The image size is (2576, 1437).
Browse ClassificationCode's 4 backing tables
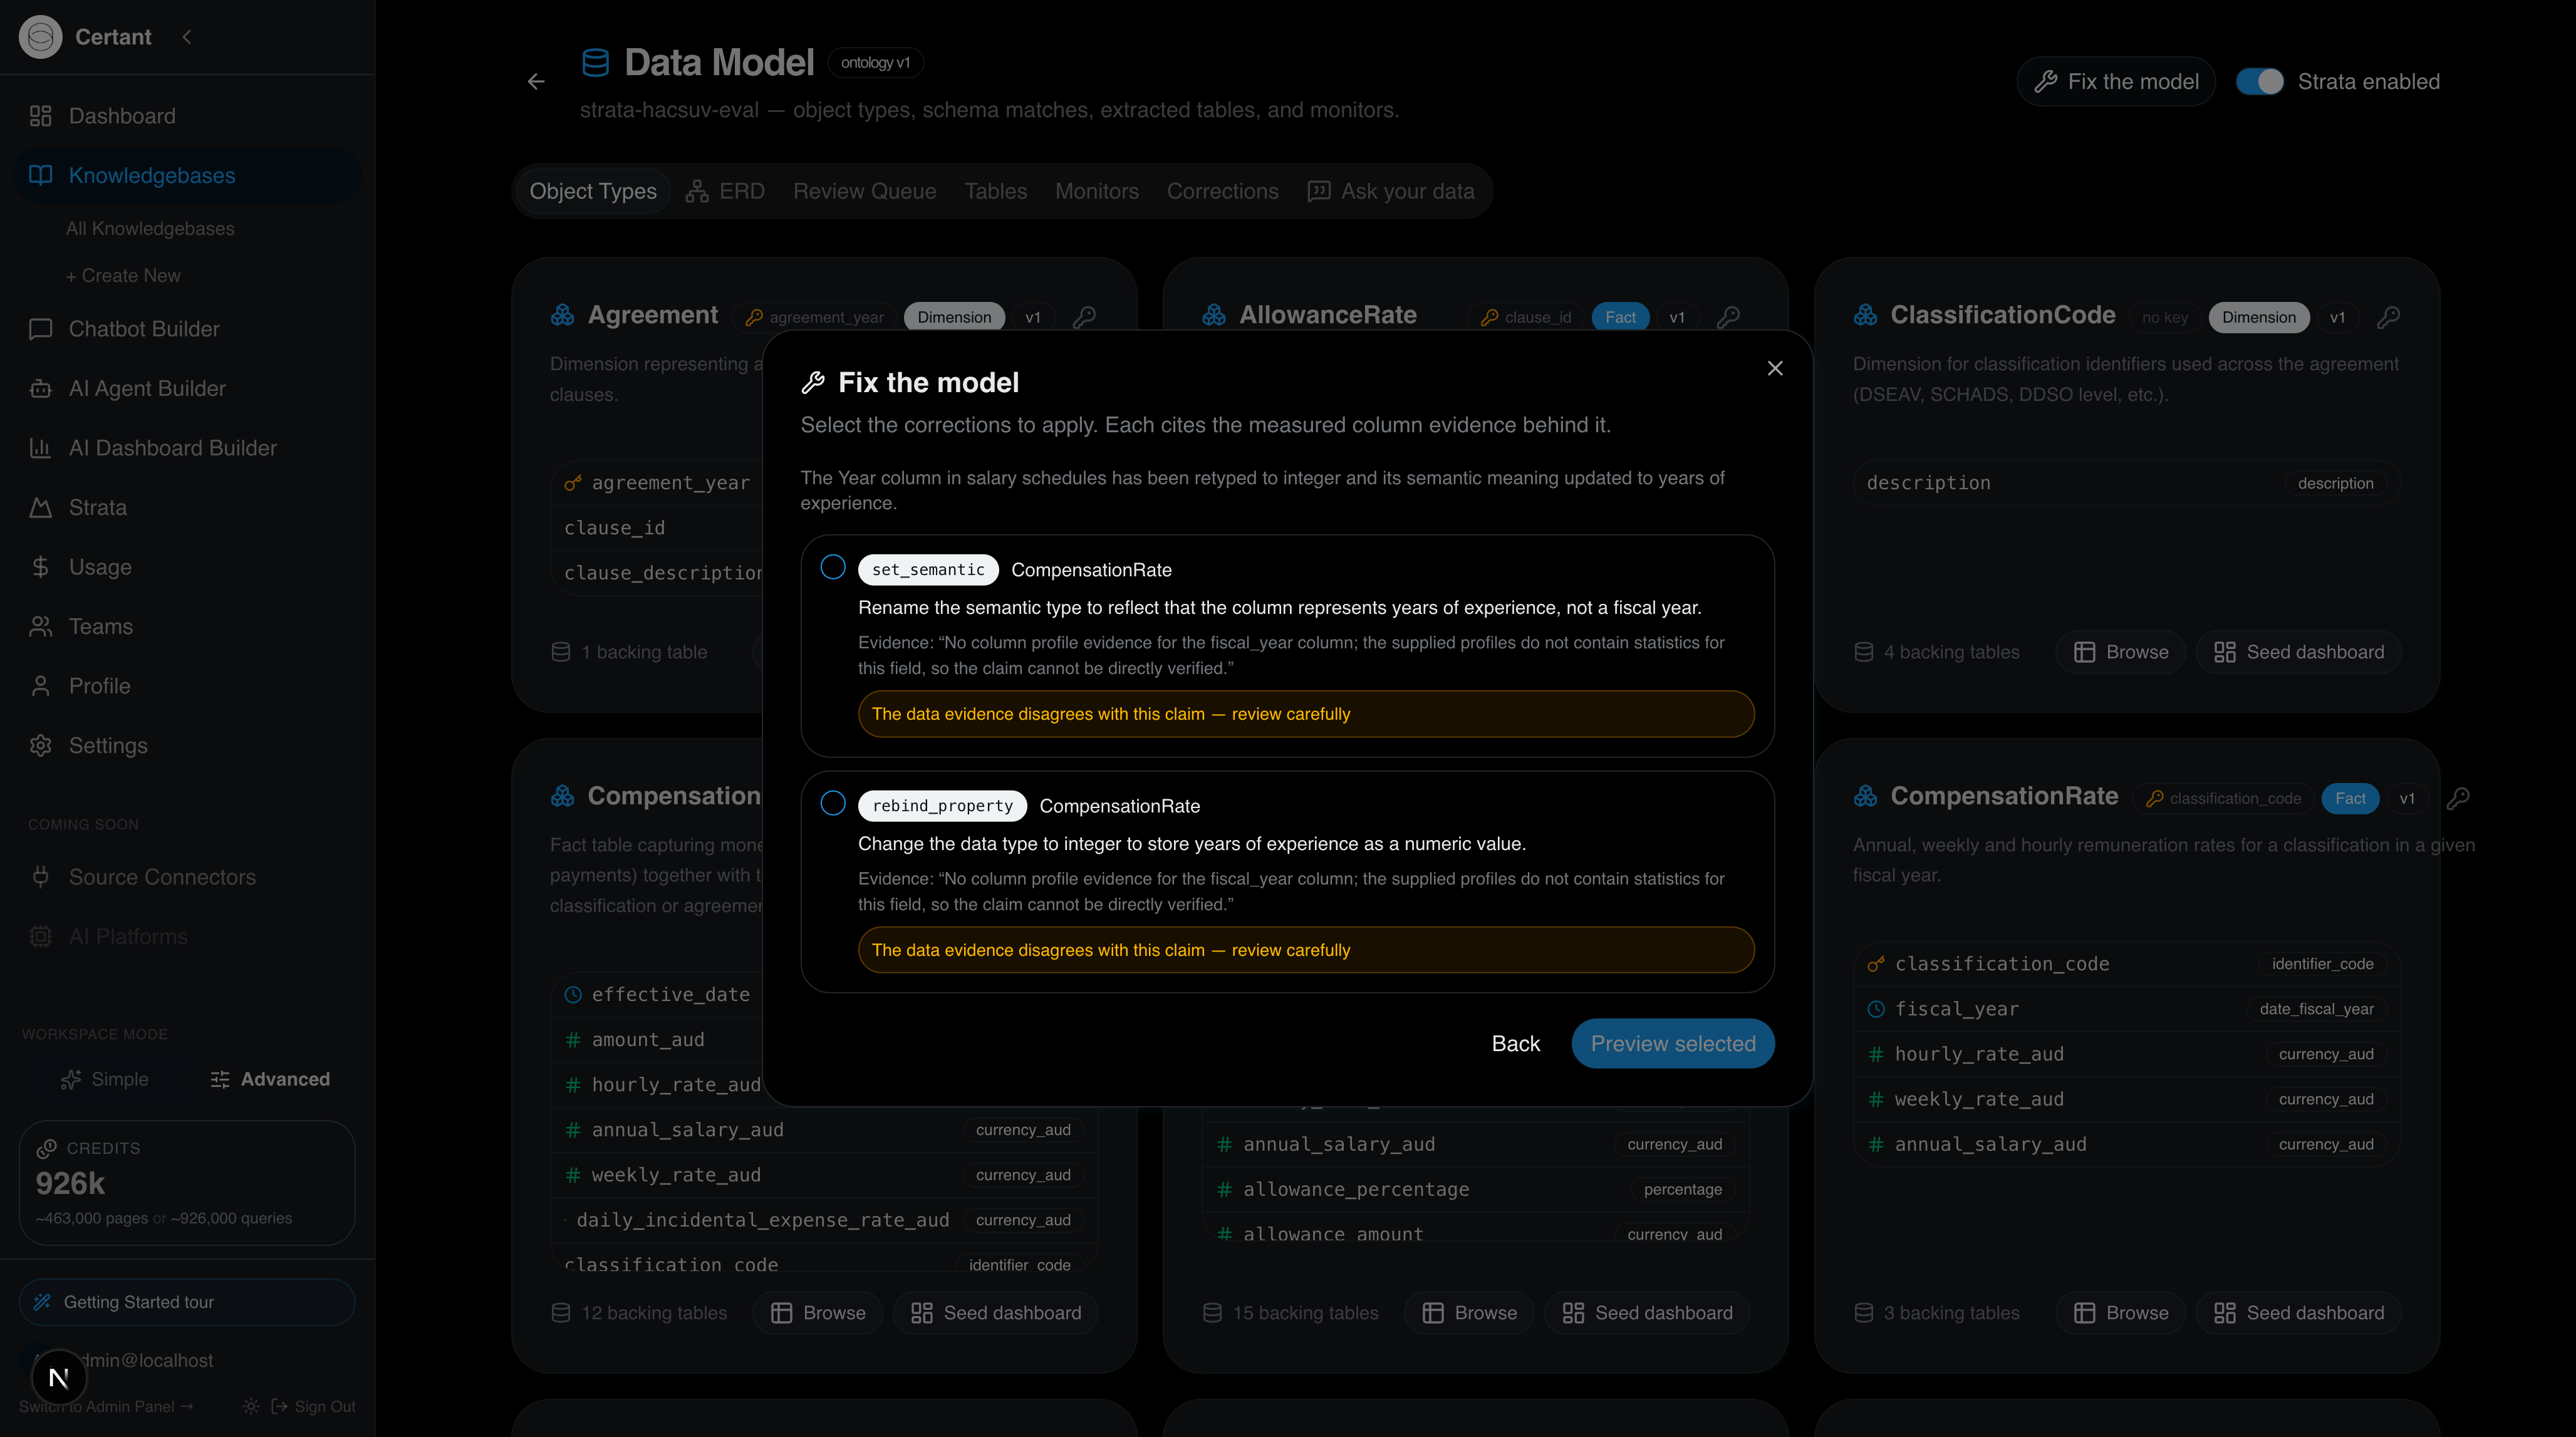2120,652
